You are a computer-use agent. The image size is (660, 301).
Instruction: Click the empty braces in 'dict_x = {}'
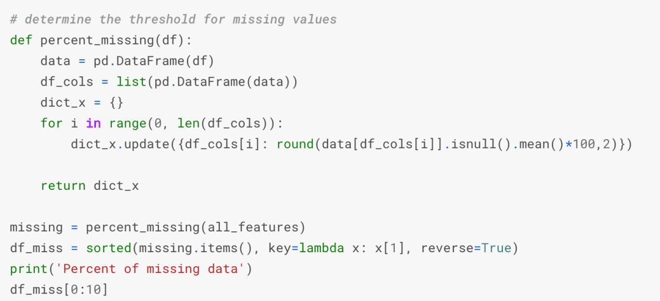click(x=116, y=103)
